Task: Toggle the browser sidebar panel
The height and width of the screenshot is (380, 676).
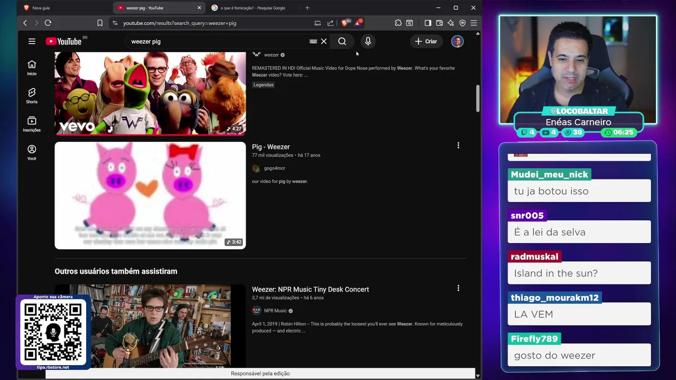Action: coord(428,23)
